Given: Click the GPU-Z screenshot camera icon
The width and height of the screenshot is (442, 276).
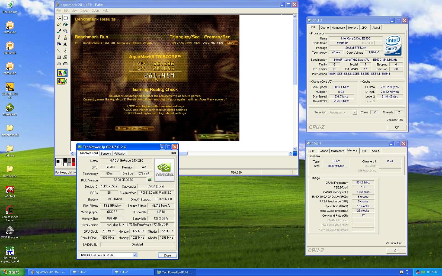Looking at the screenshot, I should click(x=174, y=153).
